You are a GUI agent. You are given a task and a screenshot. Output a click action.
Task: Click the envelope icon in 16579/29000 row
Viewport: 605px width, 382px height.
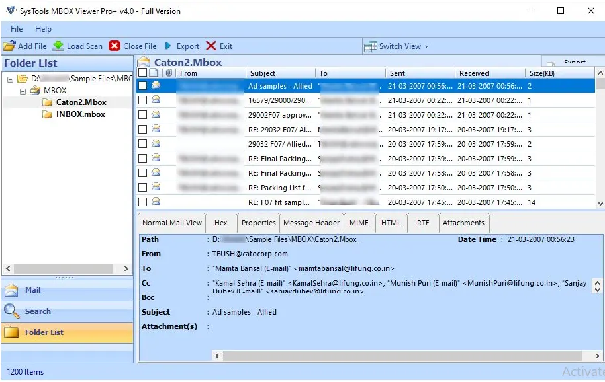click(156, 99)
